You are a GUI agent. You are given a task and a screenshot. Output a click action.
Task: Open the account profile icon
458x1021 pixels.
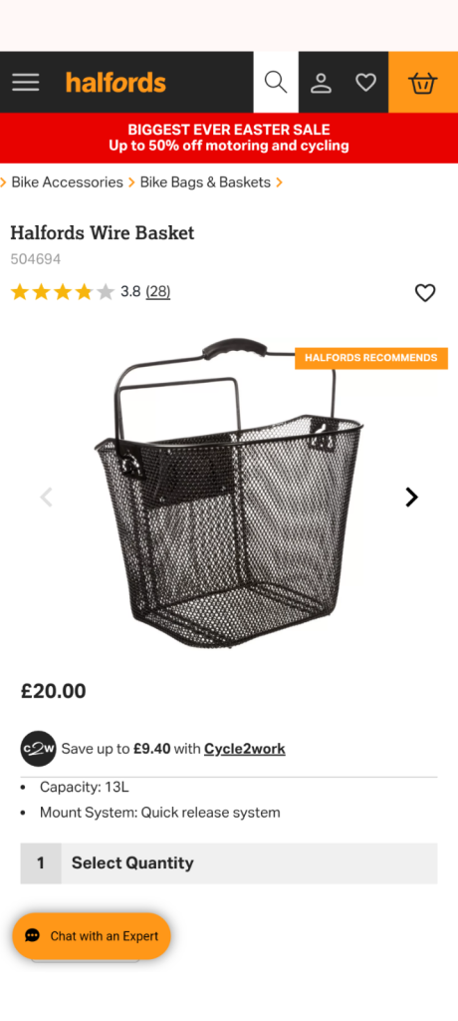click(x=321, y=83)
